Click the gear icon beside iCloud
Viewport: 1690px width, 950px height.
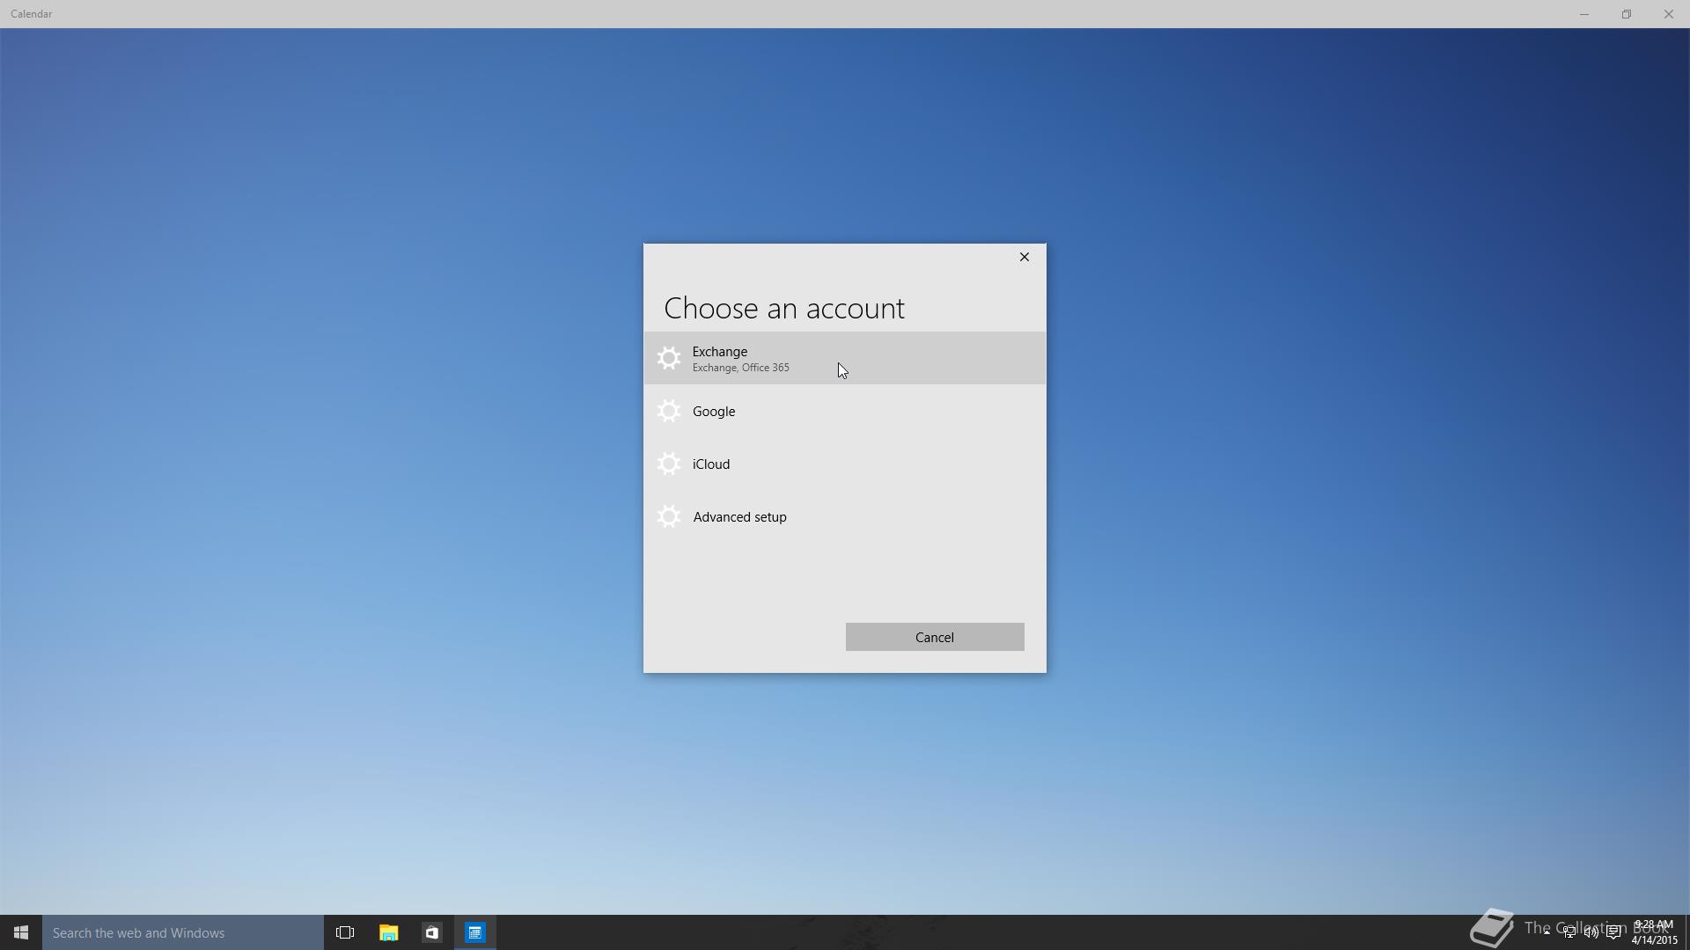pos(669,464)
